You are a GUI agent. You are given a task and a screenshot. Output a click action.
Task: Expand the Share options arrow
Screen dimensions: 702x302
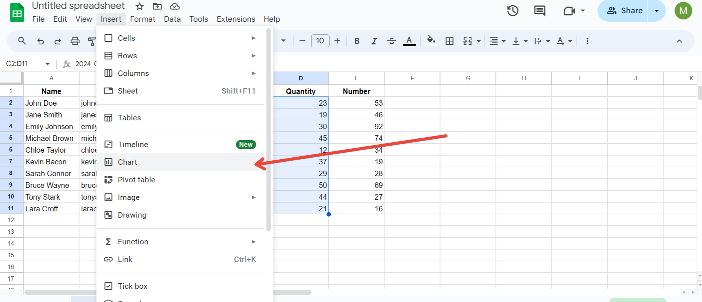[656, 11]
